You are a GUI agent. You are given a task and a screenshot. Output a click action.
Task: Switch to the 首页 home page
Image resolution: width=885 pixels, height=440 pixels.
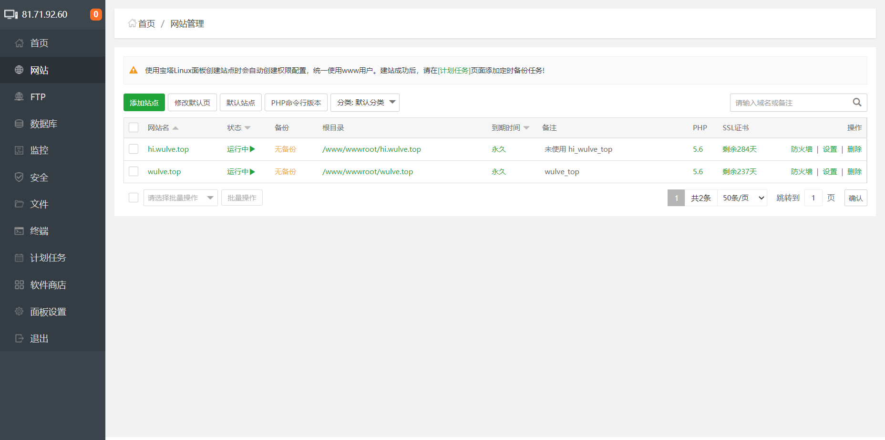[x=39, y=43]
